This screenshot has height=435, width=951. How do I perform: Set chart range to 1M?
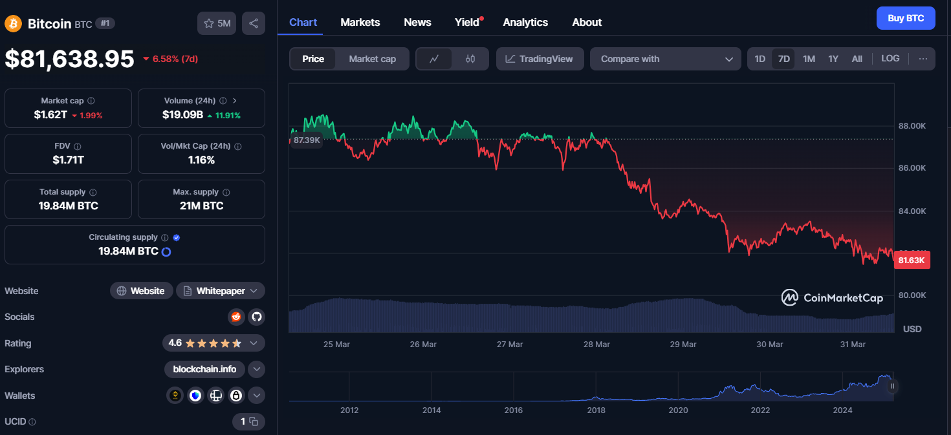tap(809, 59)
